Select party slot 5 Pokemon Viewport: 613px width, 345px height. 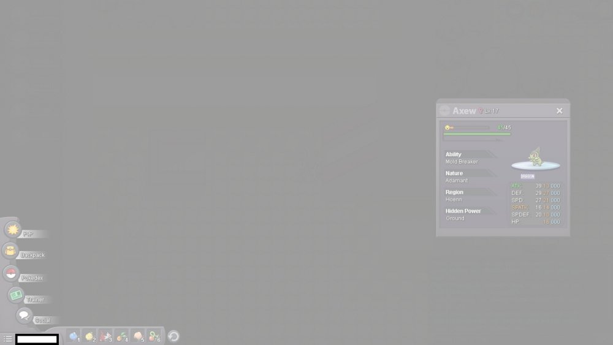pyautogui.click(x=138, y=336)
